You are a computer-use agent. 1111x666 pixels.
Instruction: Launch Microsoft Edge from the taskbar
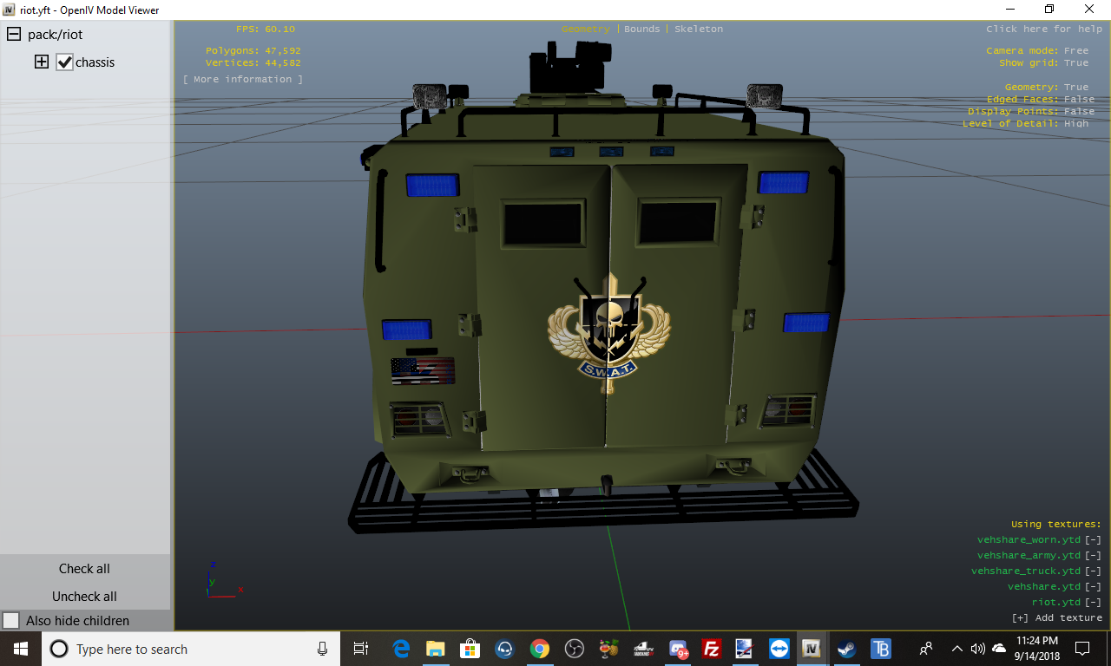(x=401, y=649)
